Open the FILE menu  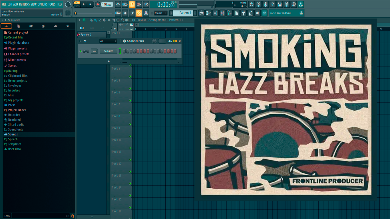pyautogui.click(x=4, y=4)
